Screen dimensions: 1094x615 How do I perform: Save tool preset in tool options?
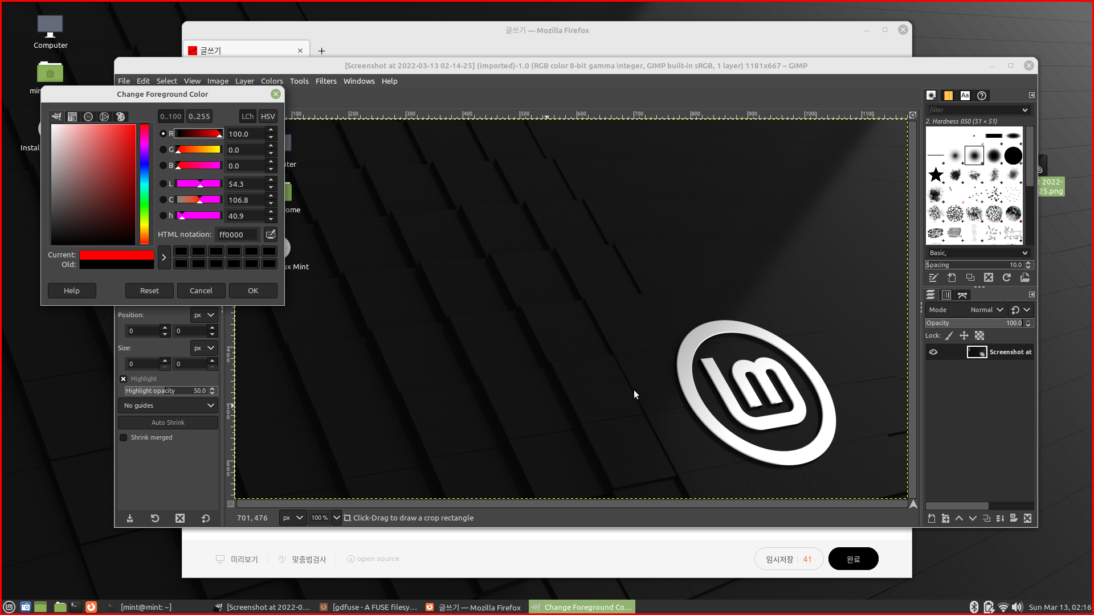tap(130, 518)
